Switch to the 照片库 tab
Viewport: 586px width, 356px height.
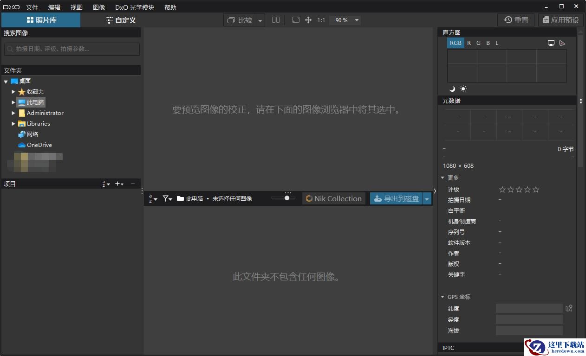(41, 20)
